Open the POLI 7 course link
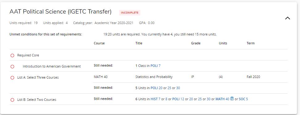300x115 pixels. pos(155,66)
